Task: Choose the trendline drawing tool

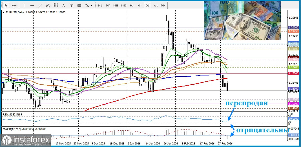Action: pos(40,5)
